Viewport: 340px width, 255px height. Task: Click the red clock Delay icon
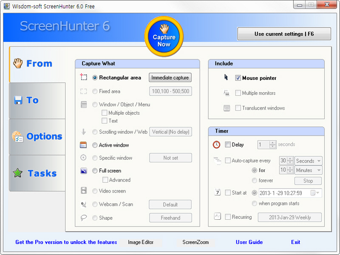pos(216,144)
